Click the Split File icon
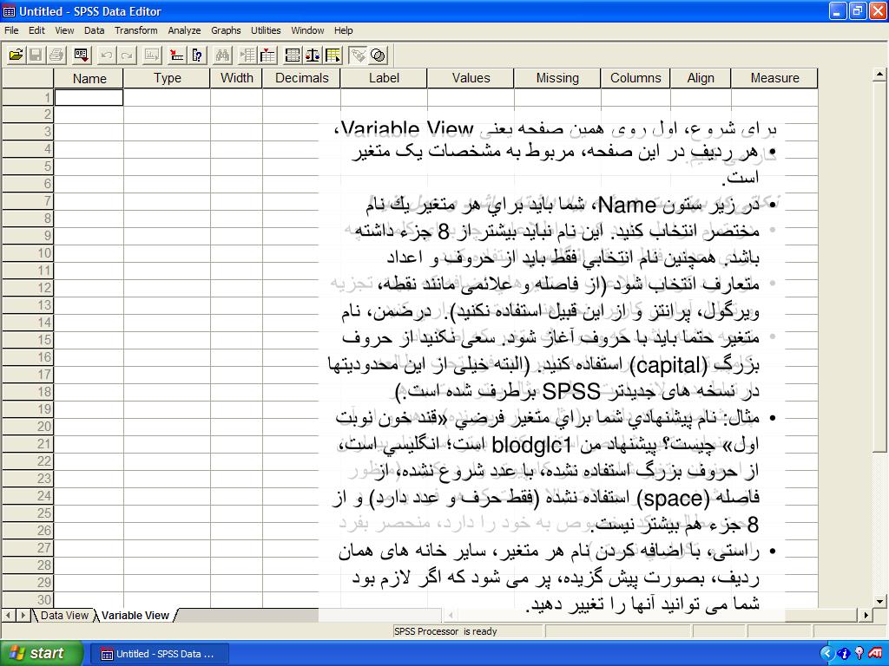889x666 pixels. [293, 55]
